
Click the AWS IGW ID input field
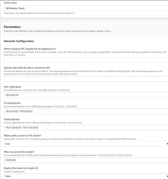point(83,79)
